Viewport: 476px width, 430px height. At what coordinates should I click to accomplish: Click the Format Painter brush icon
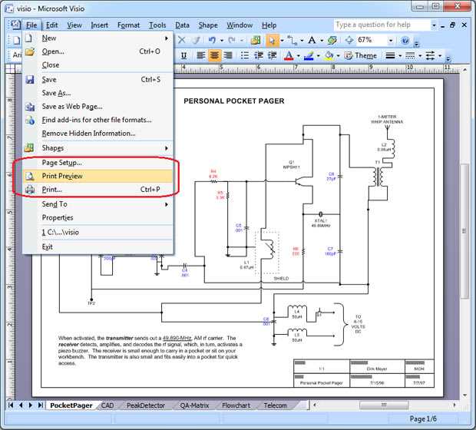pyautogui.click(x=196, y=40)
